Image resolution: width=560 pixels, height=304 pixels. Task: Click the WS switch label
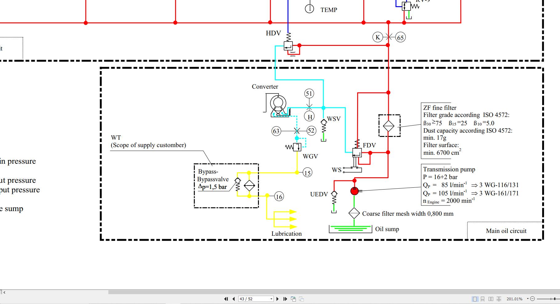point(336,170)
